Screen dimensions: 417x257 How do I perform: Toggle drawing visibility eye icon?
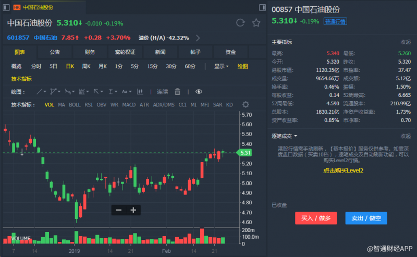(199, 92)
